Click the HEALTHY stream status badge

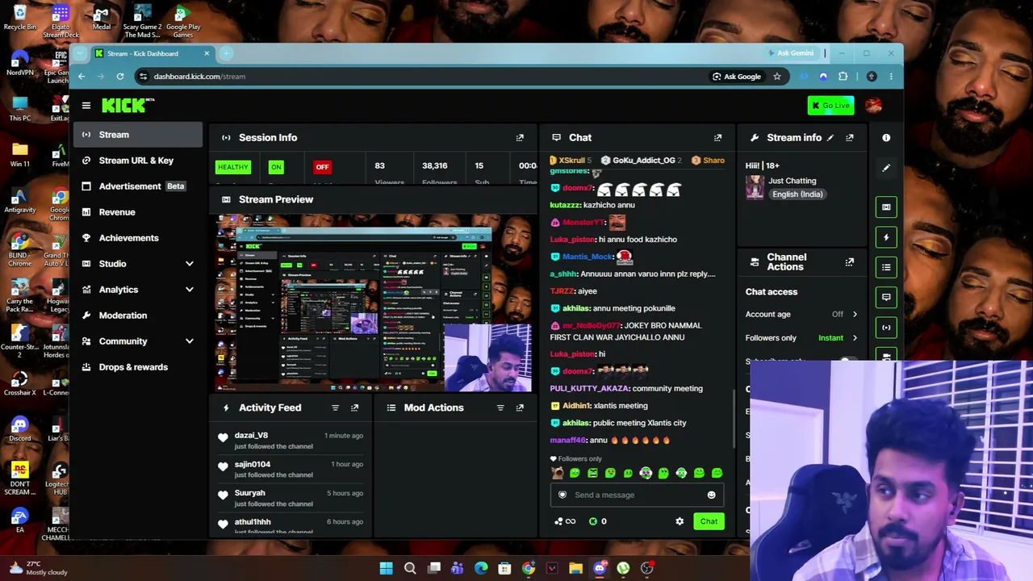pyautogui.click(x=233, y=167)
